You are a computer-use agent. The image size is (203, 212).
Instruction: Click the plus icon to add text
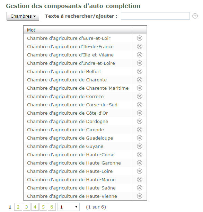click(195, 16)
